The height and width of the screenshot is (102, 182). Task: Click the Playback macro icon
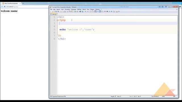pos(109,12)
